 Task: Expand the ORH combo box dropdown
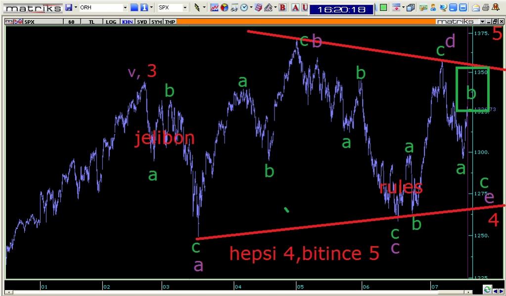click(x=125, y=8)
